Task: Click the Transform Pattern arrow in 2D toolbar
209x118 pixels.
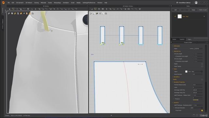Action: point(91,9)
